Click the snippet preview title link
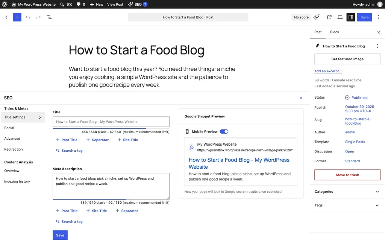The width and height of the screenshot is (385, 241). click(239, 163)
